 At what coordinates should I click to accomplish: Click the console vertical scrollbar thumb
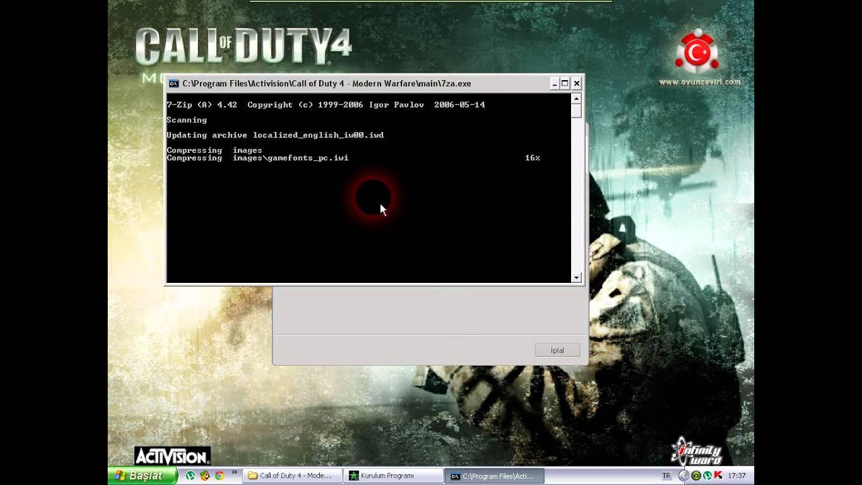576,111
